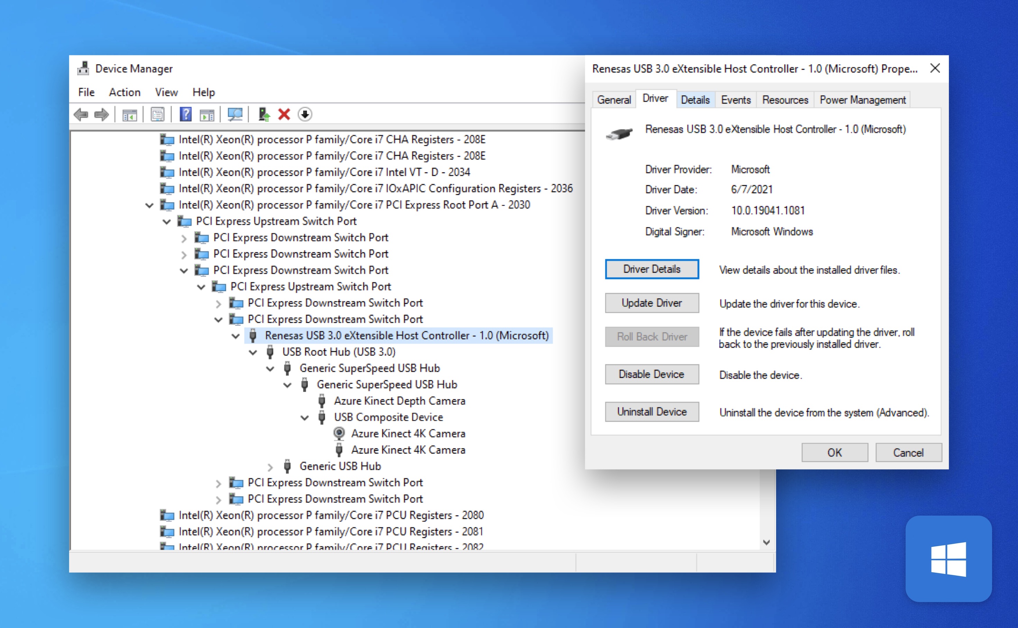The image size is (1018, 628).
Task: Click the Forward arrow toolbar icon
Action: coord(101,114)
